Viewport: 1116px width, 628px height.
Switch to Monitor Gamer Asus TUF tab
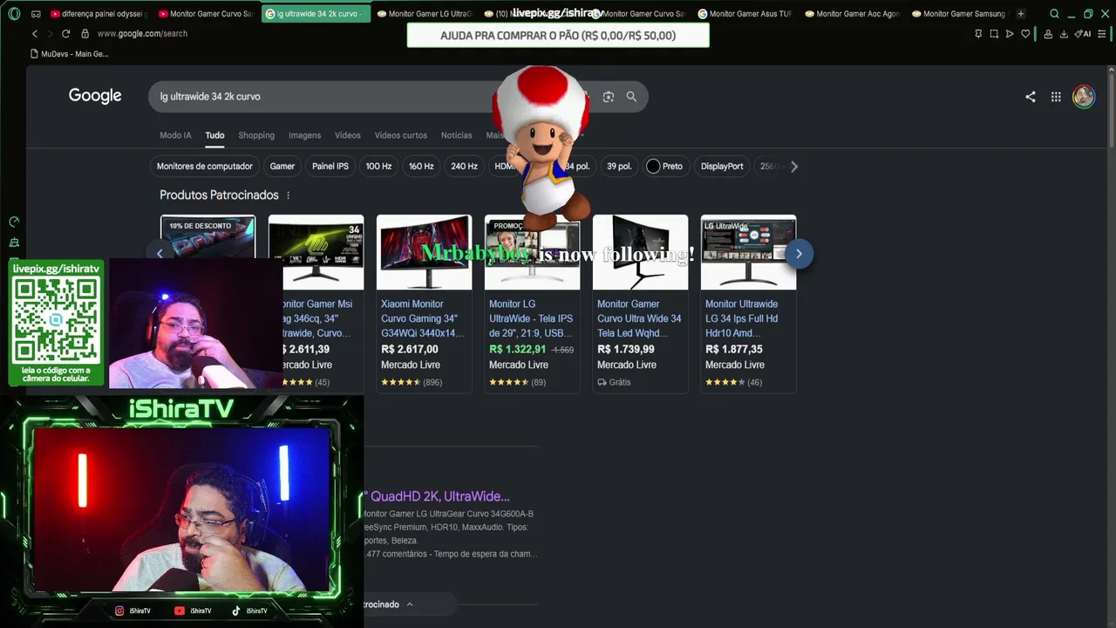tap(744, 14)
